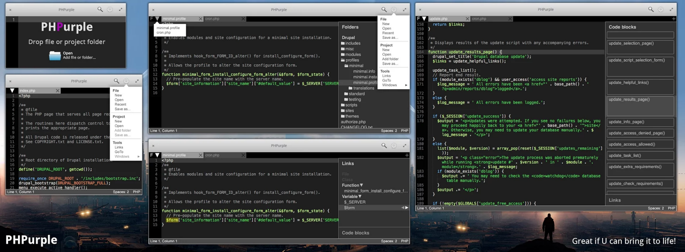Click Save as under File in the index.php menu
The height and width of the screenshot is (252, 685).
pos(122,109)
